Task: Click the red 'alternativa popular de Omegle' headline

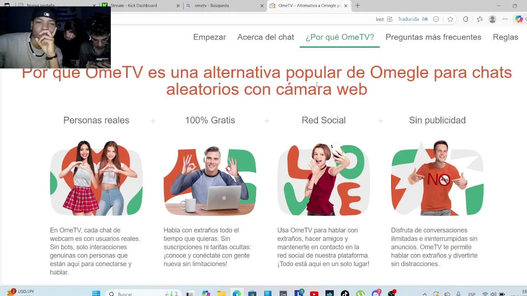Action: 267,81
